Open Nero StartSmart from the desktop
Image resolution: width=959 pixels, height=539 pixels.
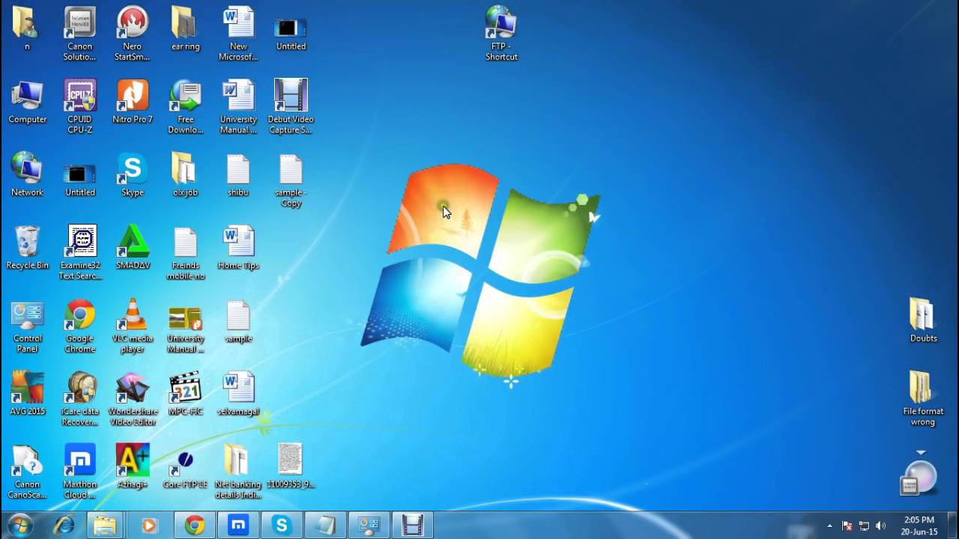click(x=133, y=34)
